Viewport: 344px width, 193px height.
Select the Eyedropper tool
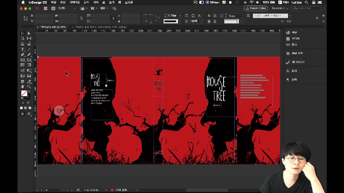tap(29, 82)
